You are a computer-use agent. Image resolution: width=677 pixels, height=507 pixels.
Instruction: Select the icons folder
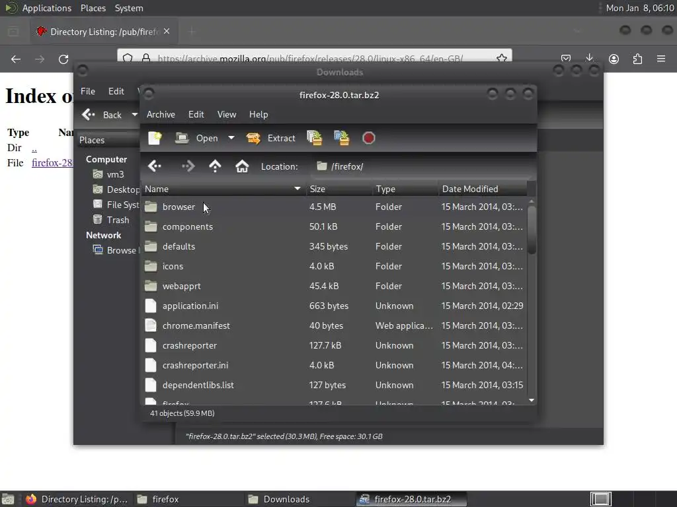[173, 266]
